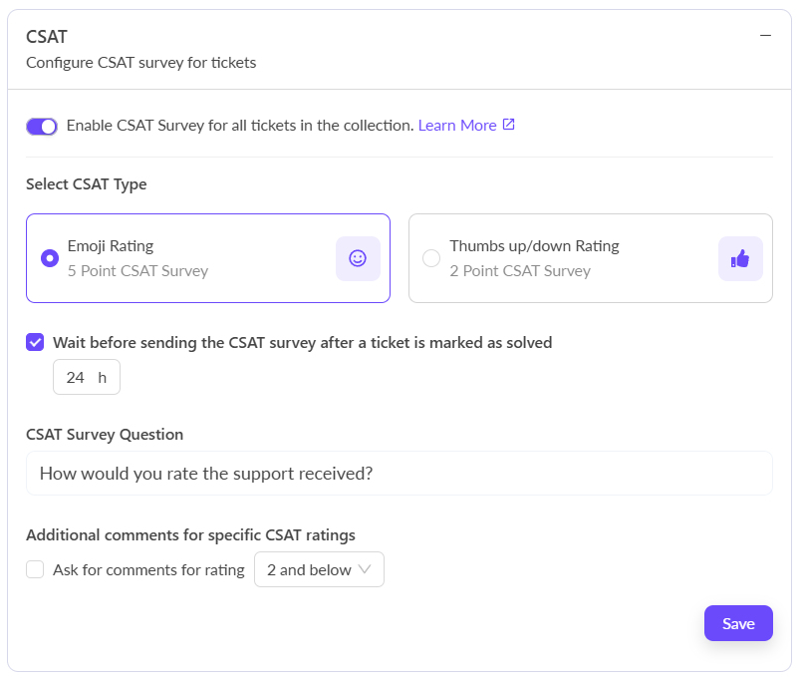This screenshot has width=802, height=680.
Task: Click the 'h' hours unit label
Action: click(102, 377)
